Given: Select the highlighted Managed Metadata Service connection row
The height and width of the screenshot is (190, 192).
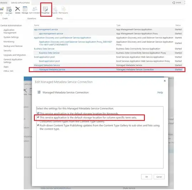Looking at the screenshot, I should (x=107, y=70).
